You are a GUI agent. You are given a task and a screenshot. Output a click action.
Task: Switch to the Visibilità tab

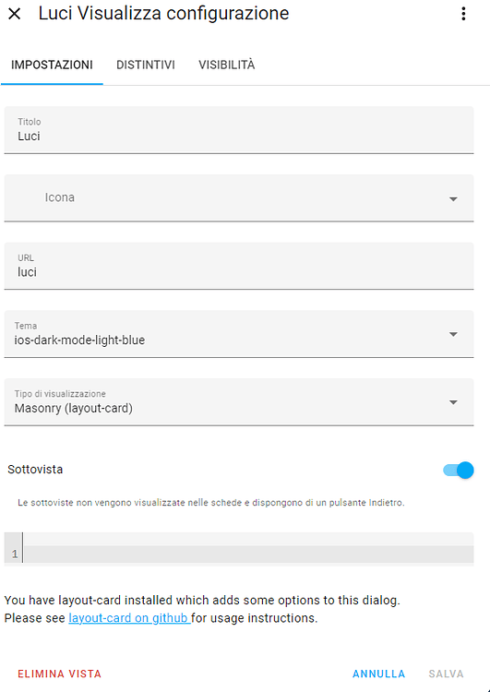[226, 65]
